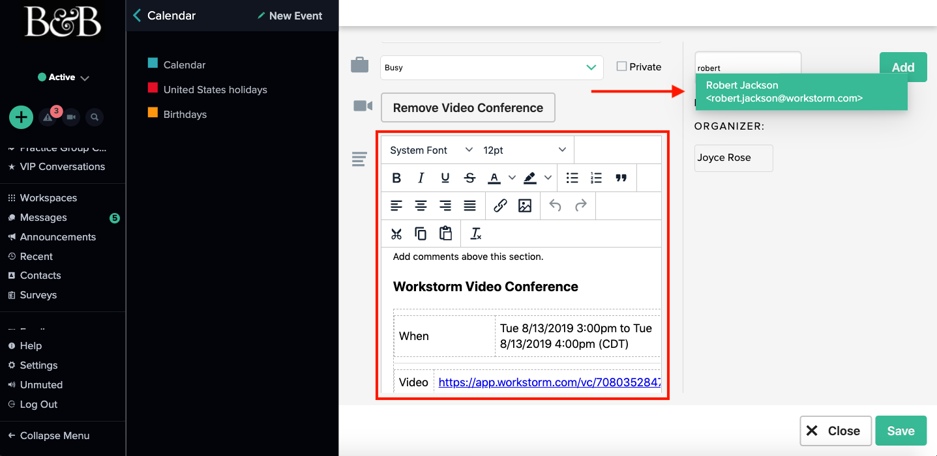The width and height of the screenshot is (937, 456).
Task: Click the highlight color button
Action: [531, 178]
